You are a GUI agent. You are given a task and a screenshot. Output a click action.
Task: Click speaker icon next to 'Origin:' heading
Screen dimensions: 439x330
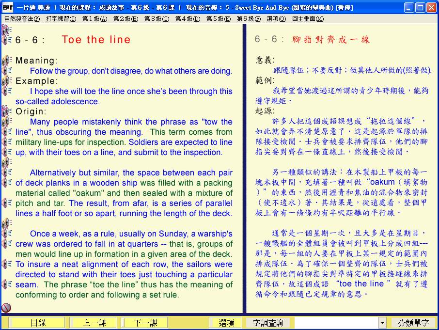pyautogui.click(x=7, y=111)
